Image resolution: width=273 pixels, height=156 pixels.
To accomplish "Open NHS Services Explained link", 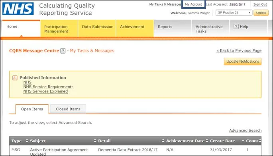I will [45, 91].
